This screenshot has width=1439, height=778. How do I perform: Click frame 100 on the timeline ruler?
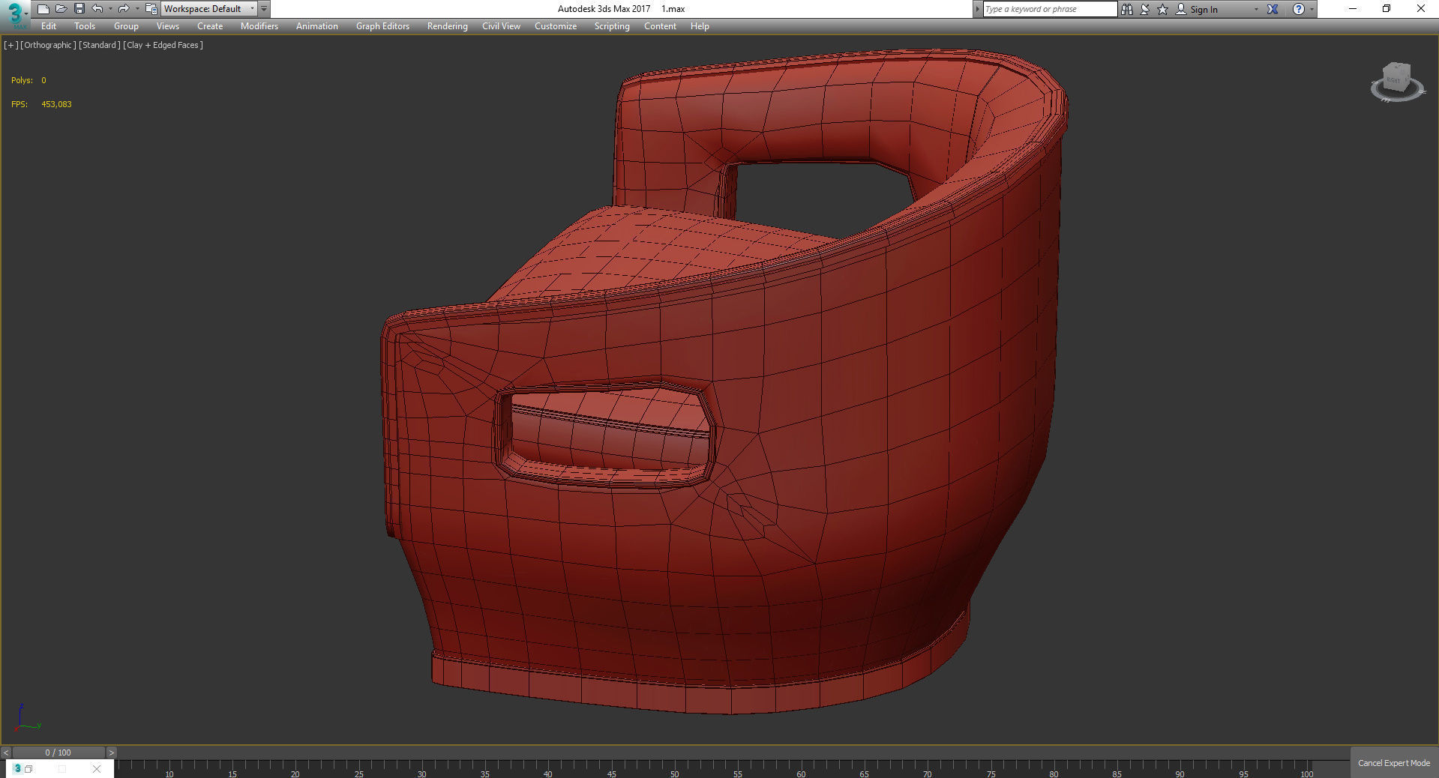tap(1307, 774)
